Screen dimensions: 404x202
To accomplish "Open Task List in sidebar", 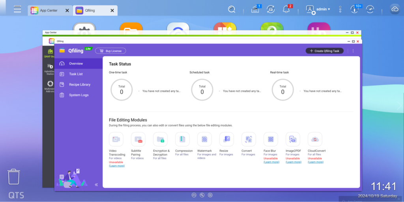I will tap(76, 74).
